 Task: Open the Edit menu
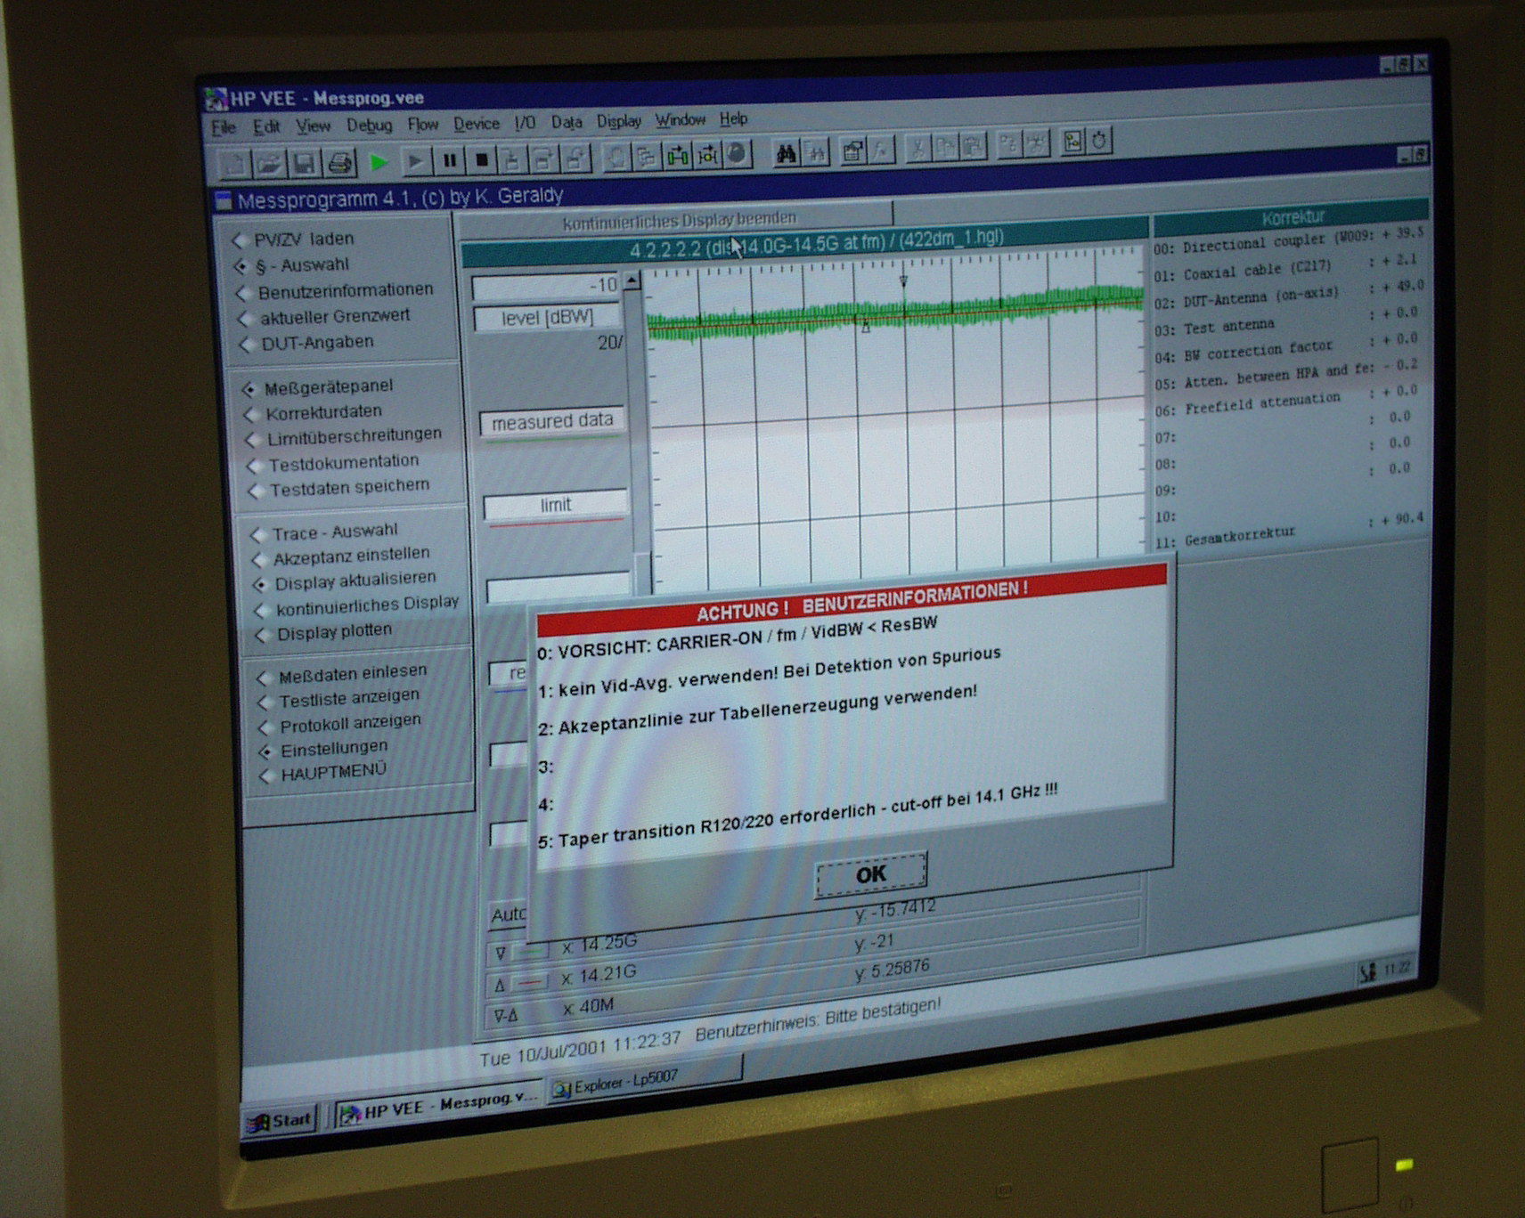(x=266, y=127)
